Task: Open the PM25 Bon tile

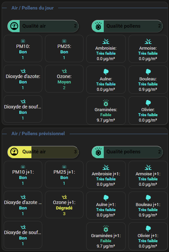Action: click(x=64, y=48)
